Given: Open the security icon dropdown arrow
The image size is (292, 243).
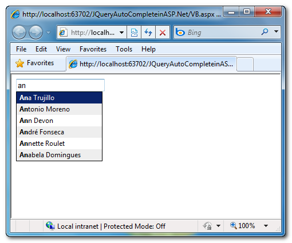Looking at the screenshot, I should coord(218,226).
